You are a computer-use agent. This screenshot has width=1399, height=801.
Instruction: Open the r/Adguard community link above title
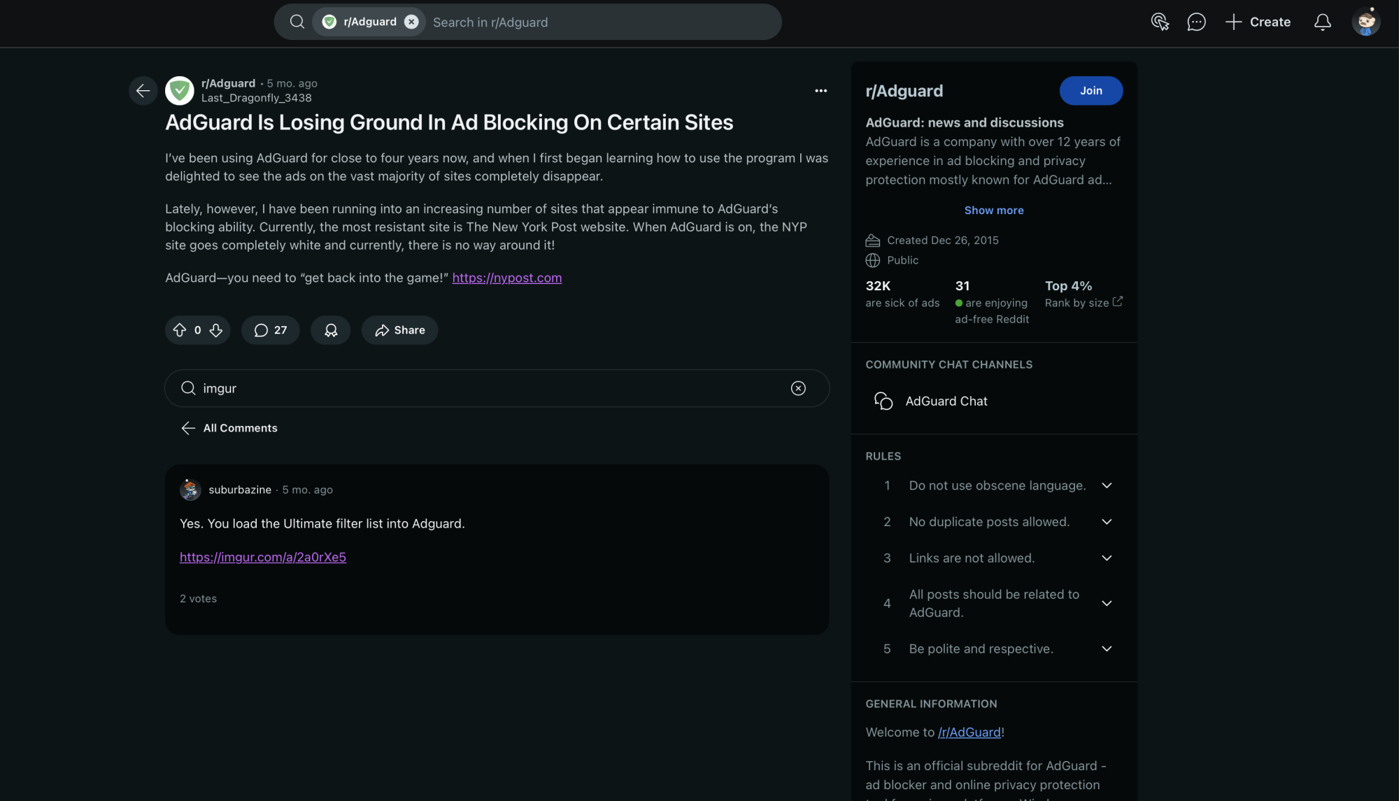(x=228, y=83)
